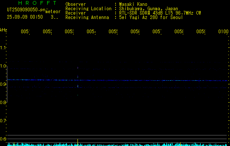This screenshot has height=146, width=230.
Task: Click the 'Receiver' field label
Action: (76, 13)
